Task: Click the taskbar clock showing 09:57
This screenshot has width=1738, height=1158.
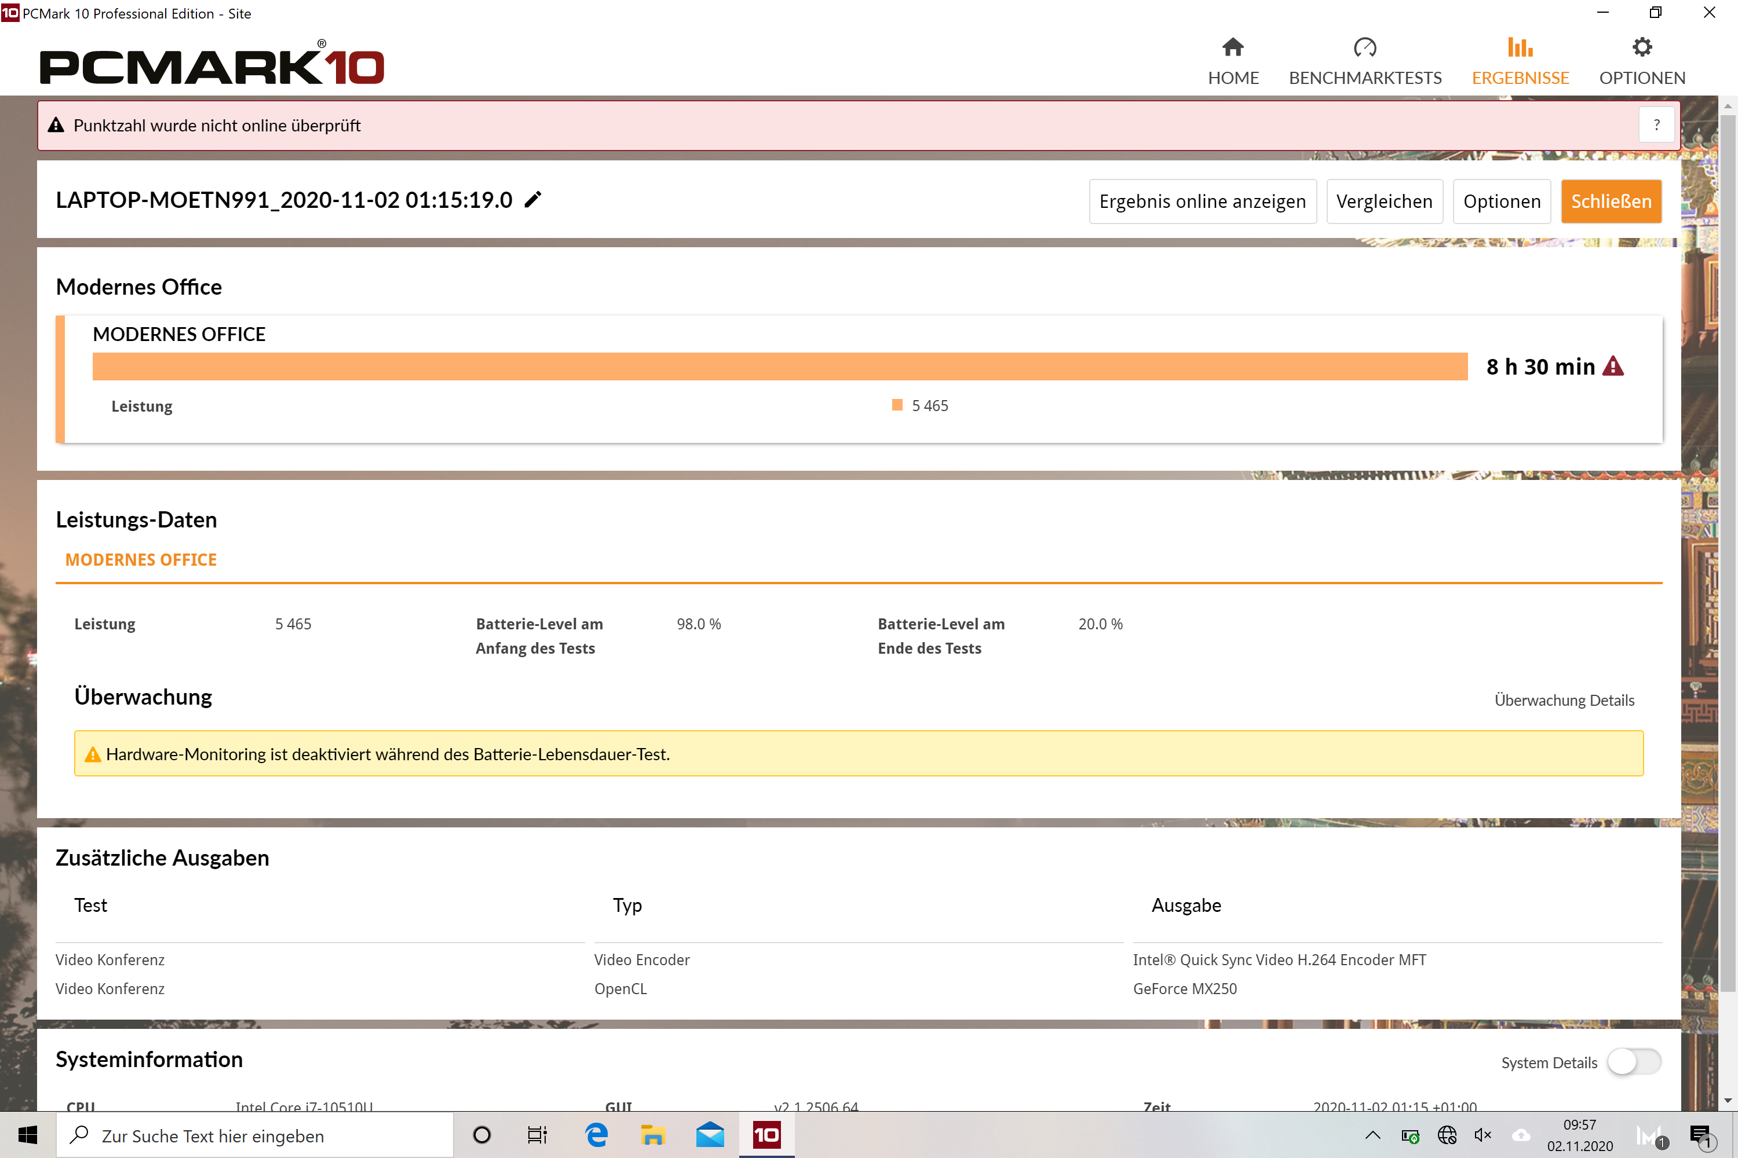Action: point(1580,1135)
